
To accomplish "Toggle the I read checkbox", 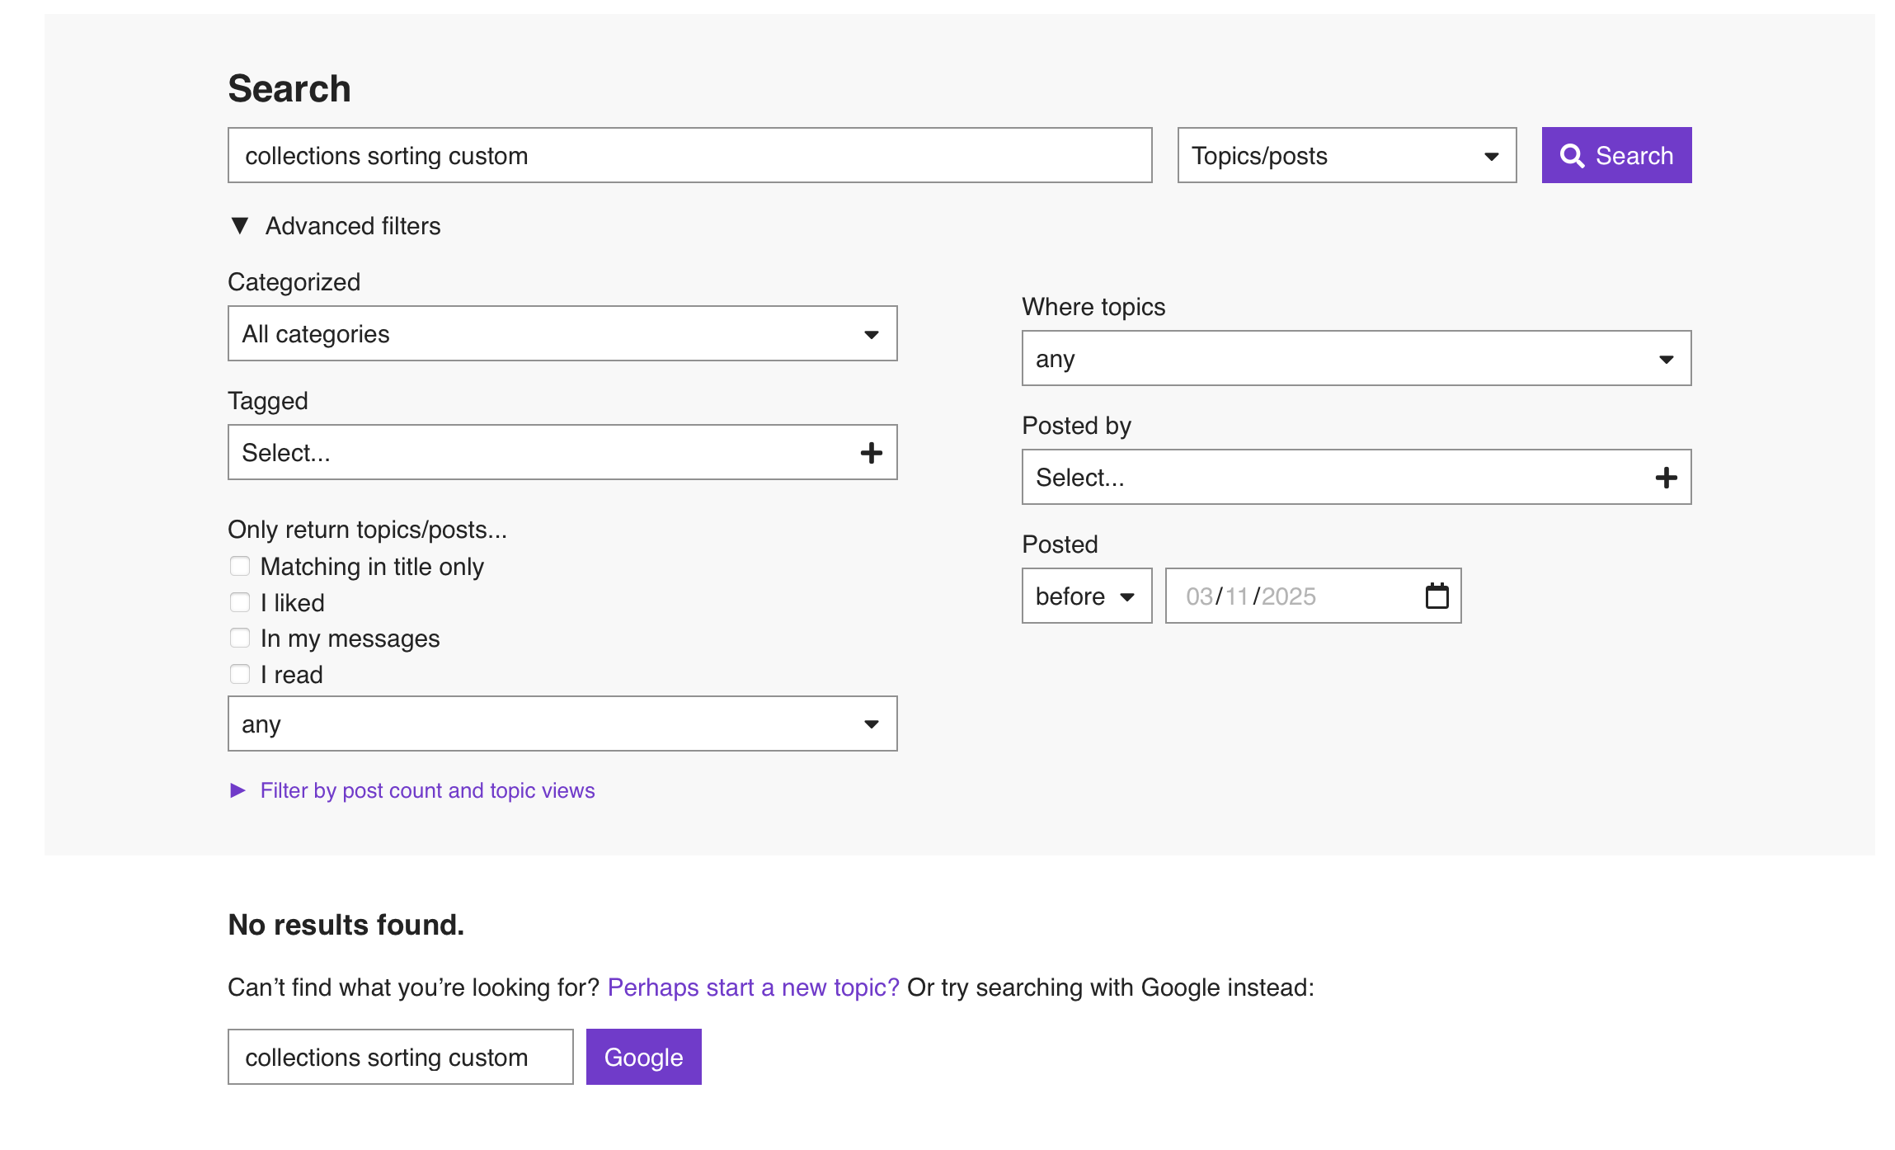I will (240, 674).
